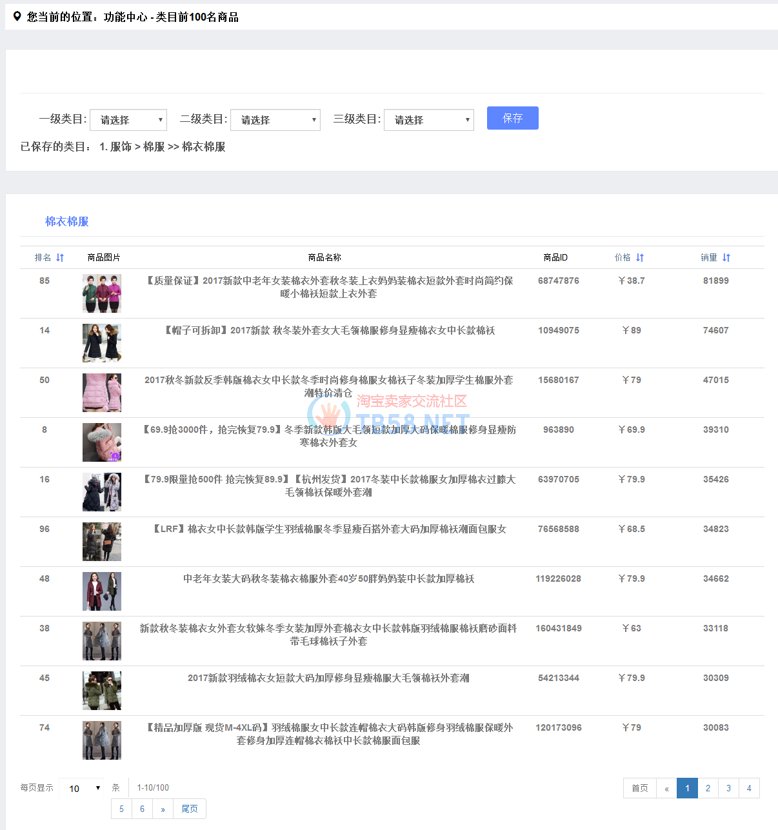Click the sort icon next to 排名
This screenshot has height=830, width=778.
[x=60, y=257]
